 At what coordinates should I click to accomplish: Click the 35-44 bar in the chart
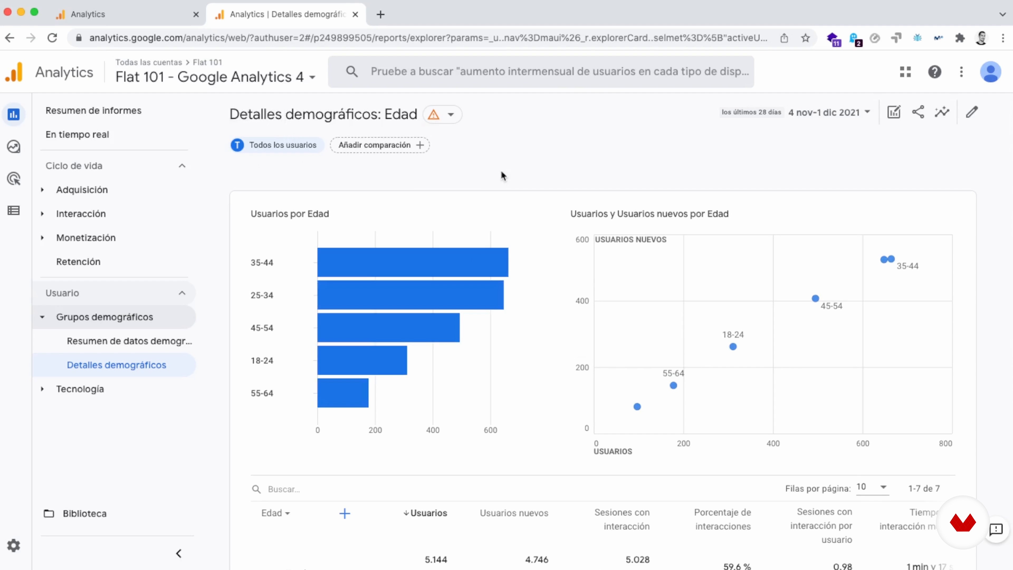click(x=412, y=262)
